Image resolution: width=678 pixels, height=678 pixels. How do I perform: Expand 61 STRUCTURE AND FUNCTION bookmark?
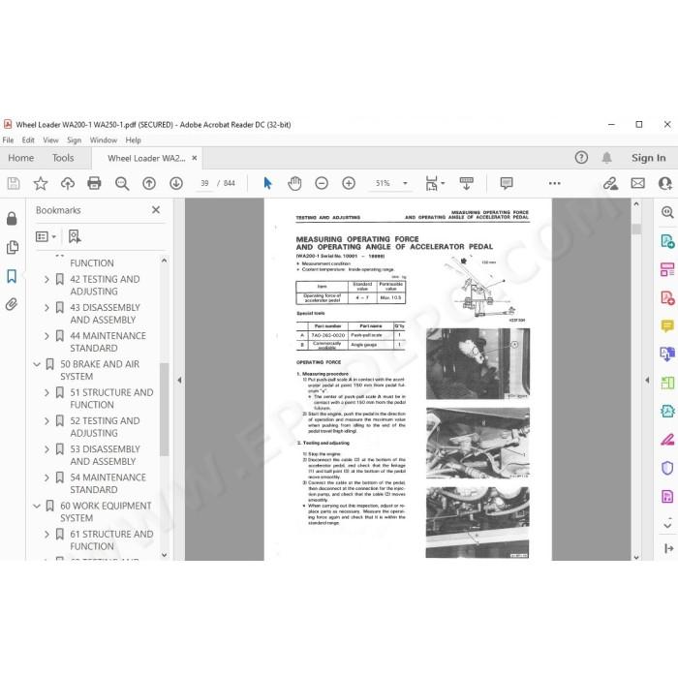(x=46, y=535)
